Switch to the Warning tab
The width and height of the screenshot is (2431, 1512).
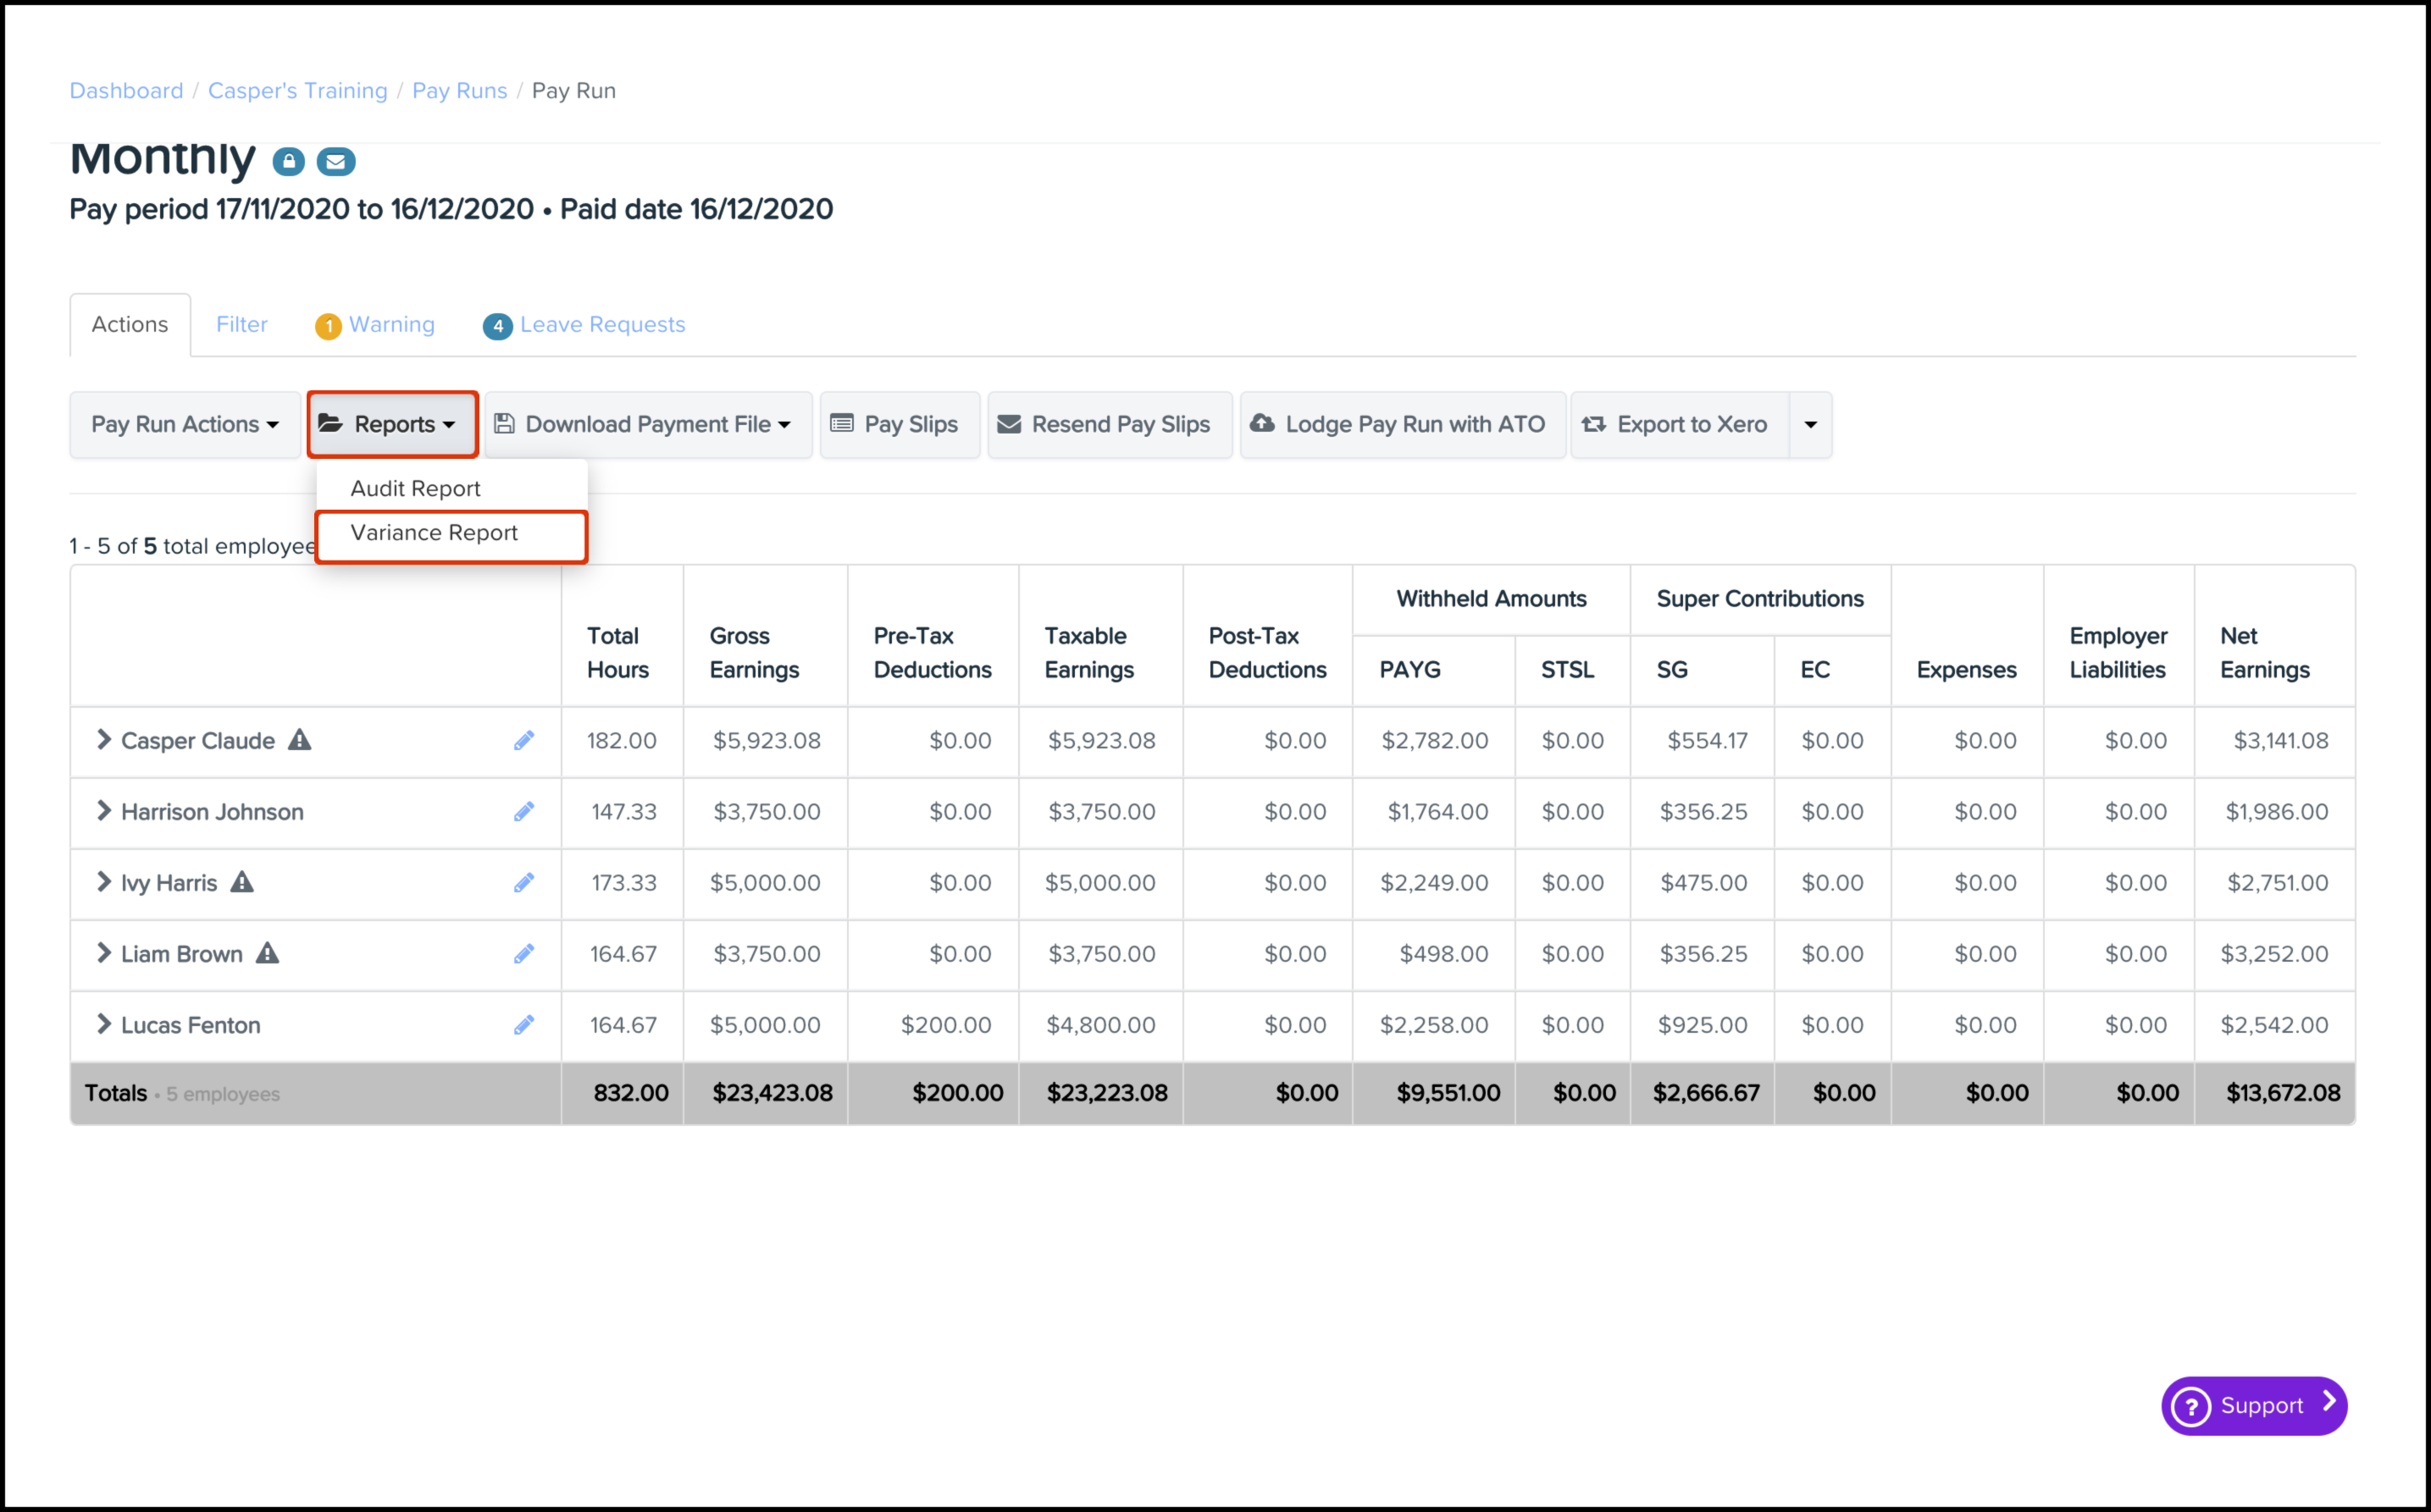click(391, 324)
